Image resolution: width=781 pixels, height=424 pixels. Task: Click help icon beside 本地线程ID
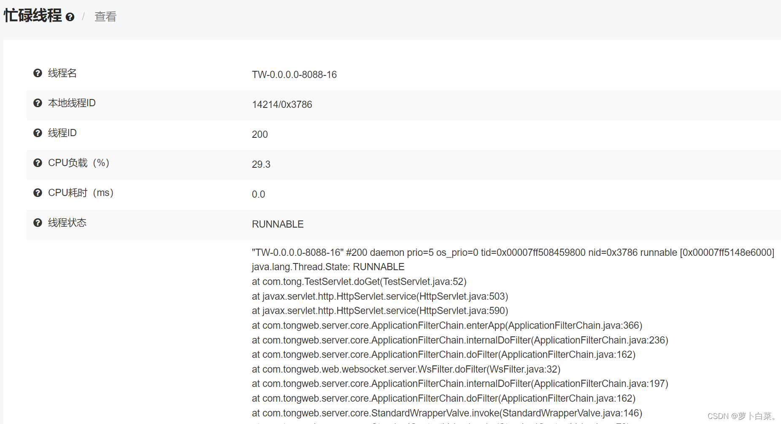tap(38, 103)
